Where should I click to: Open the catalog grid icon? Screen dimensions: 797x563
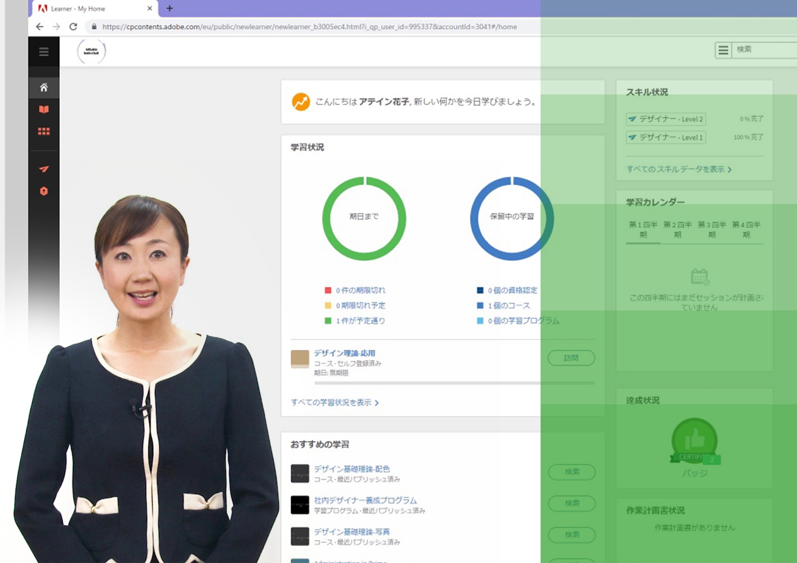point(43,132)
